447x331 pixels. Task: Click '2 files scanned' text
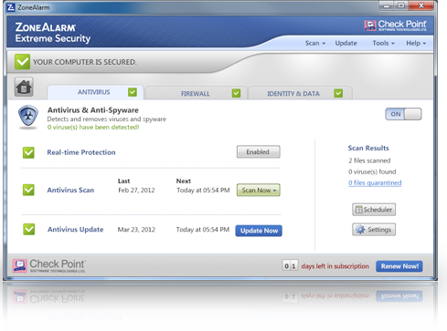click(x=369, y=160)
